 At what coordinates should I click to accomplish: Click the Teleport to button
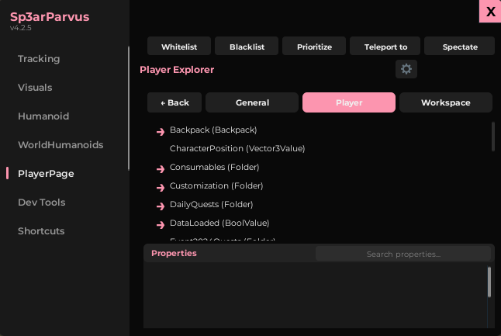385,46
